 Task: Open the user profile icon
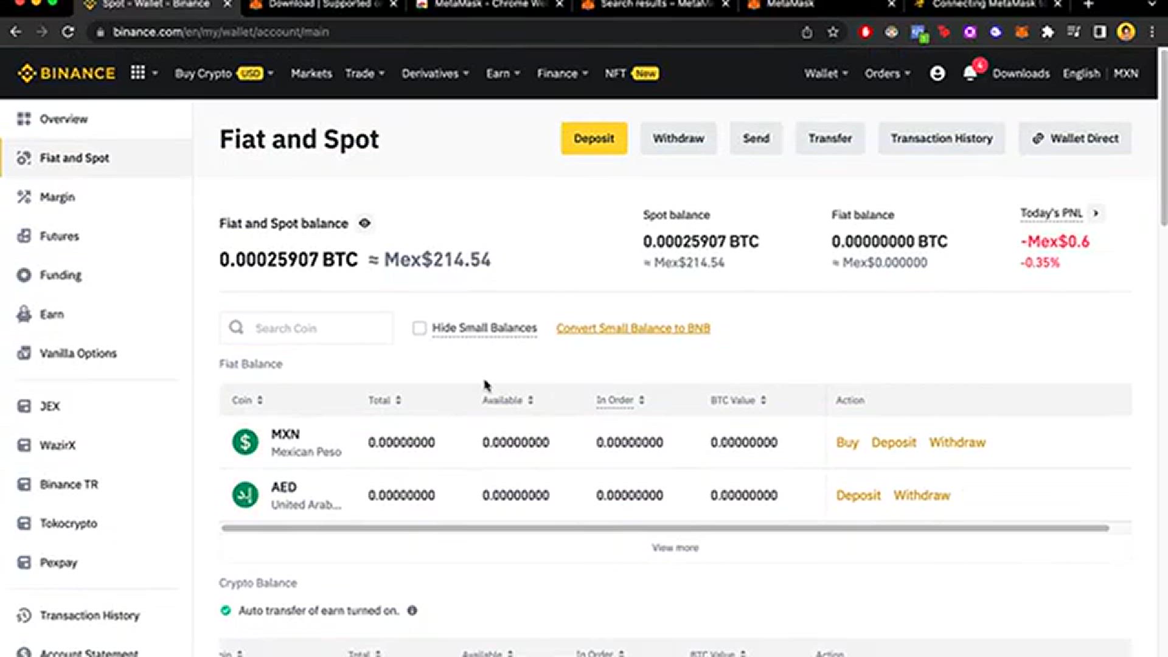[937, 73]
